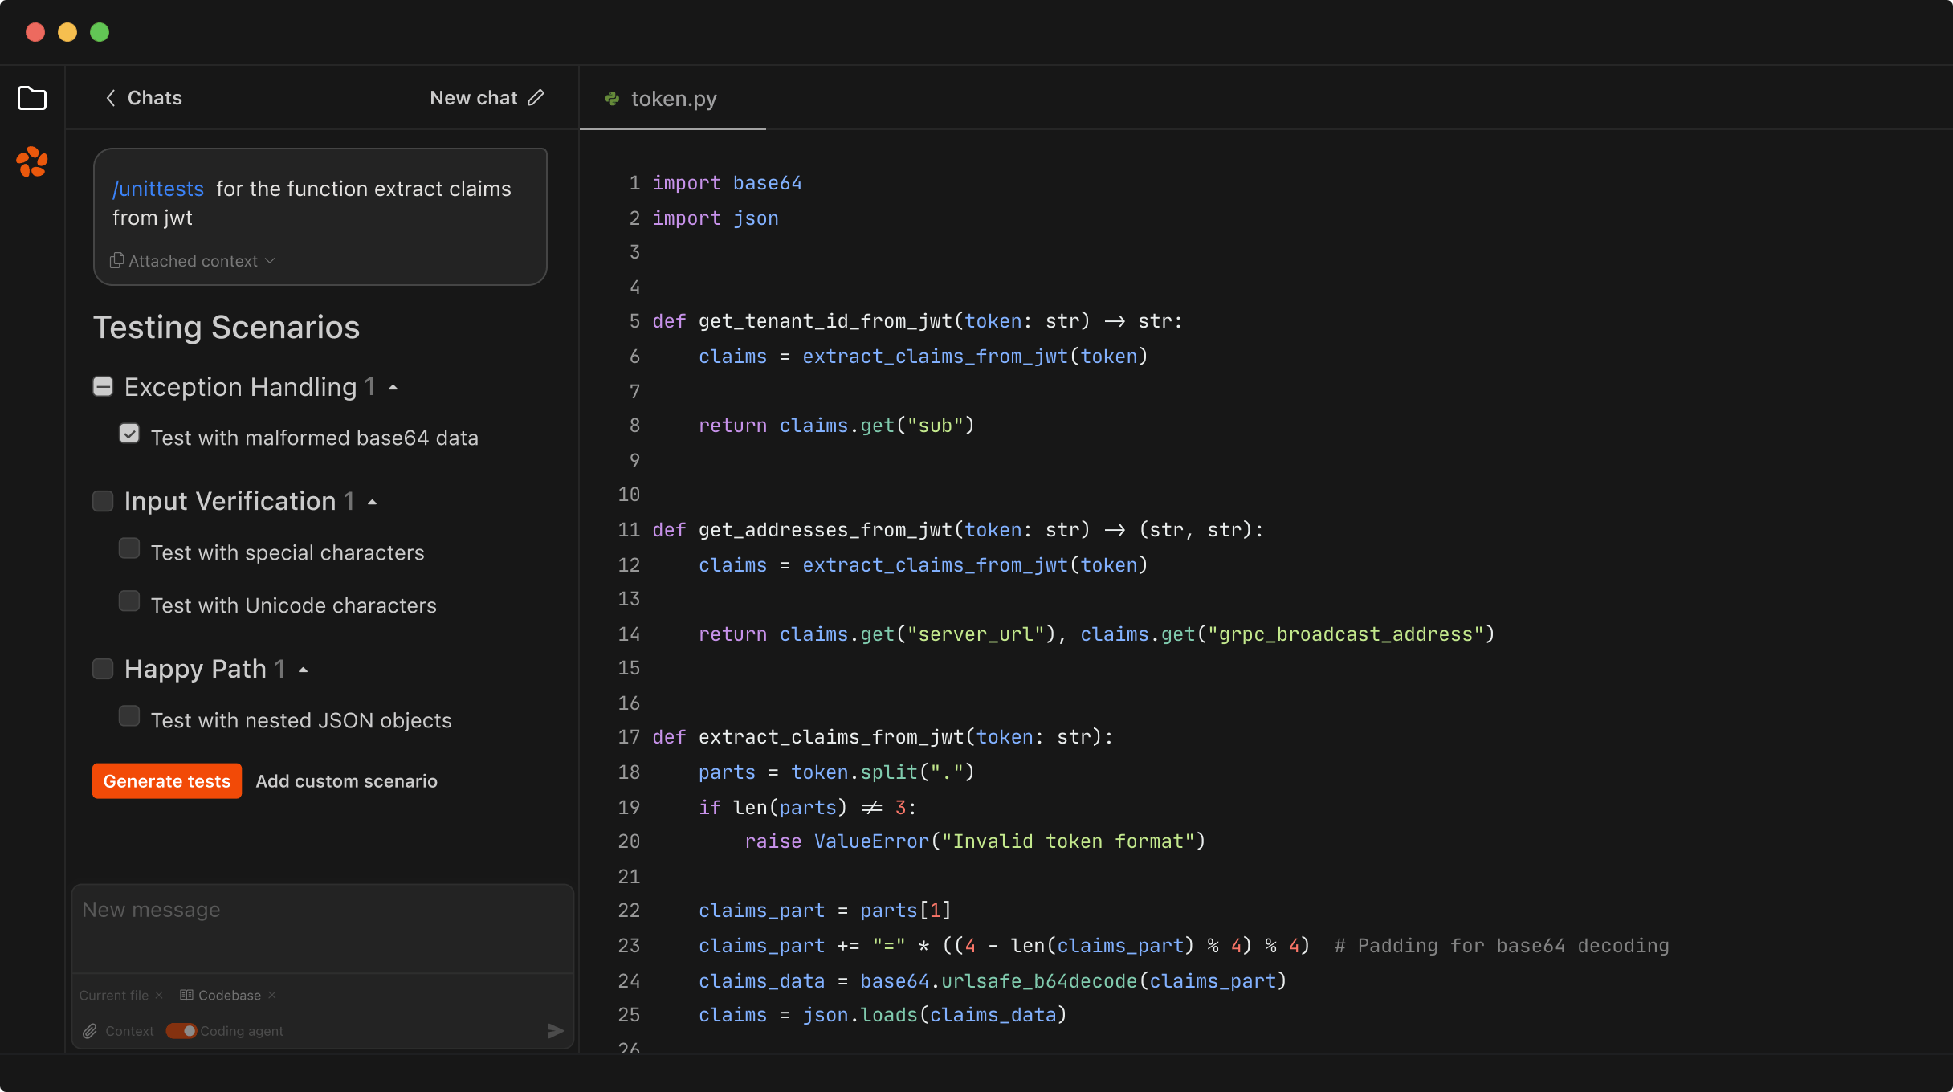Viewport: 1953px width, 1092px height.
Task: Click the book icon on the Codebase chip
Action: click(186, 995)
